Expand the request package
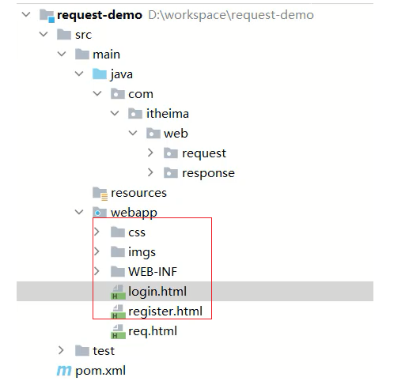The width and height of the screenshot is (409, 385). tap(150, 153)
